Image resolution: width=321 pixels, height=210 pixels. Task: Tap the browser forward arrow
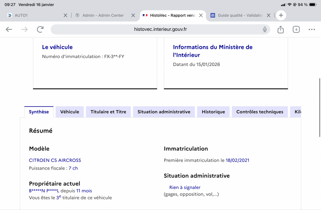pos(24,29)
